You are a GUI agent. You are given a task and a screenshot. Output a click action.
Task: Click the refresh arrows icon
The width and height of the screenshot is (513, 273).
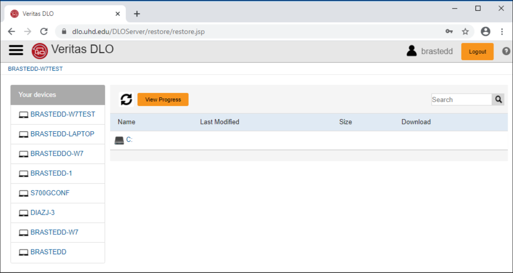[126, 99]
